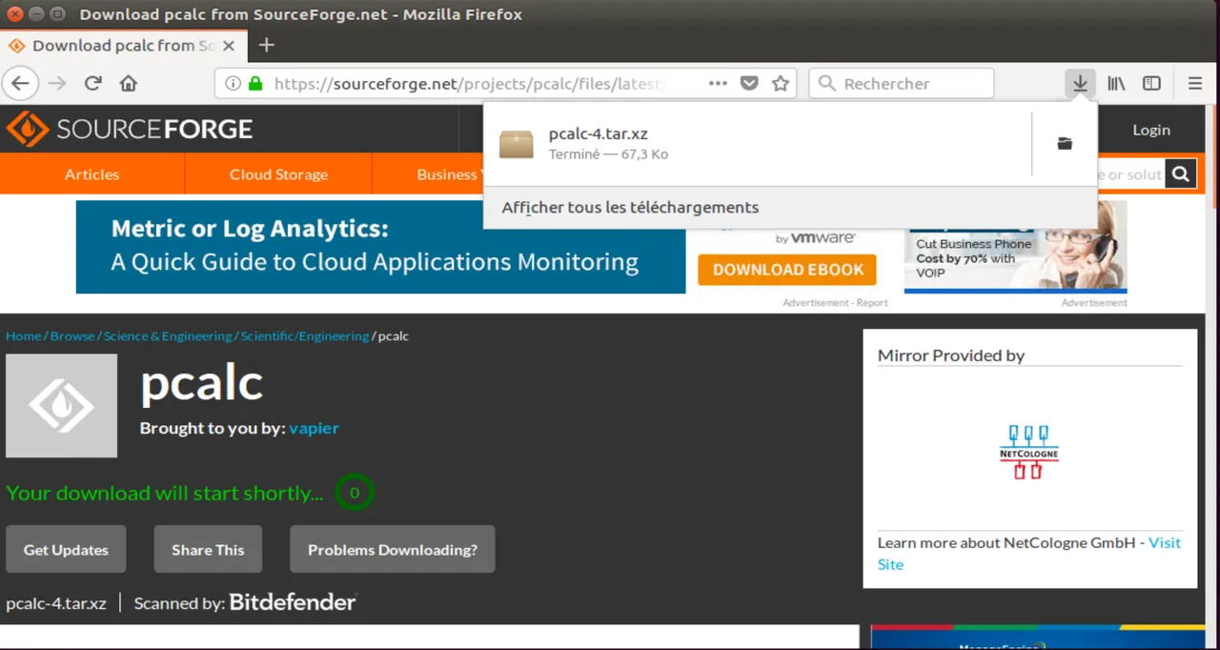Click the address bar URL
Screen dimensions: 1220x650
tap(468, 83)
